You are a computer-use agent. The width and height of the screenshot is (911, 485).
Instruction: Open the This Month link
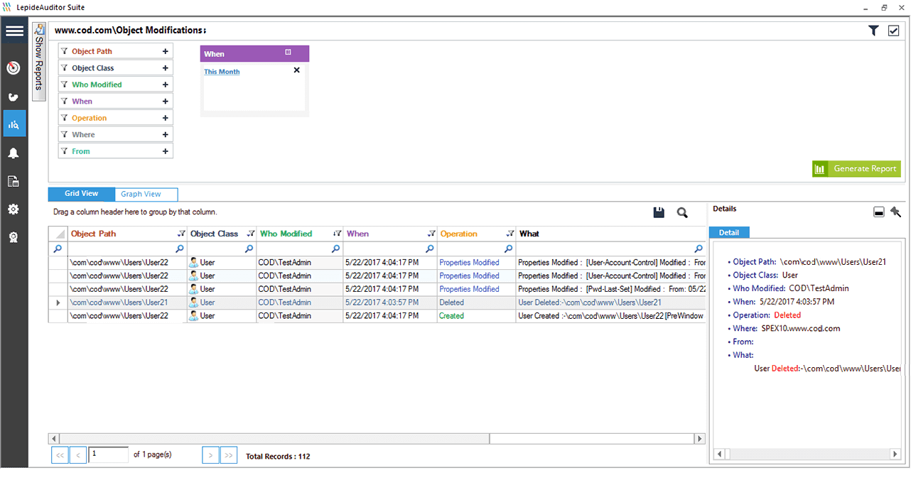(x=222, y=72)
